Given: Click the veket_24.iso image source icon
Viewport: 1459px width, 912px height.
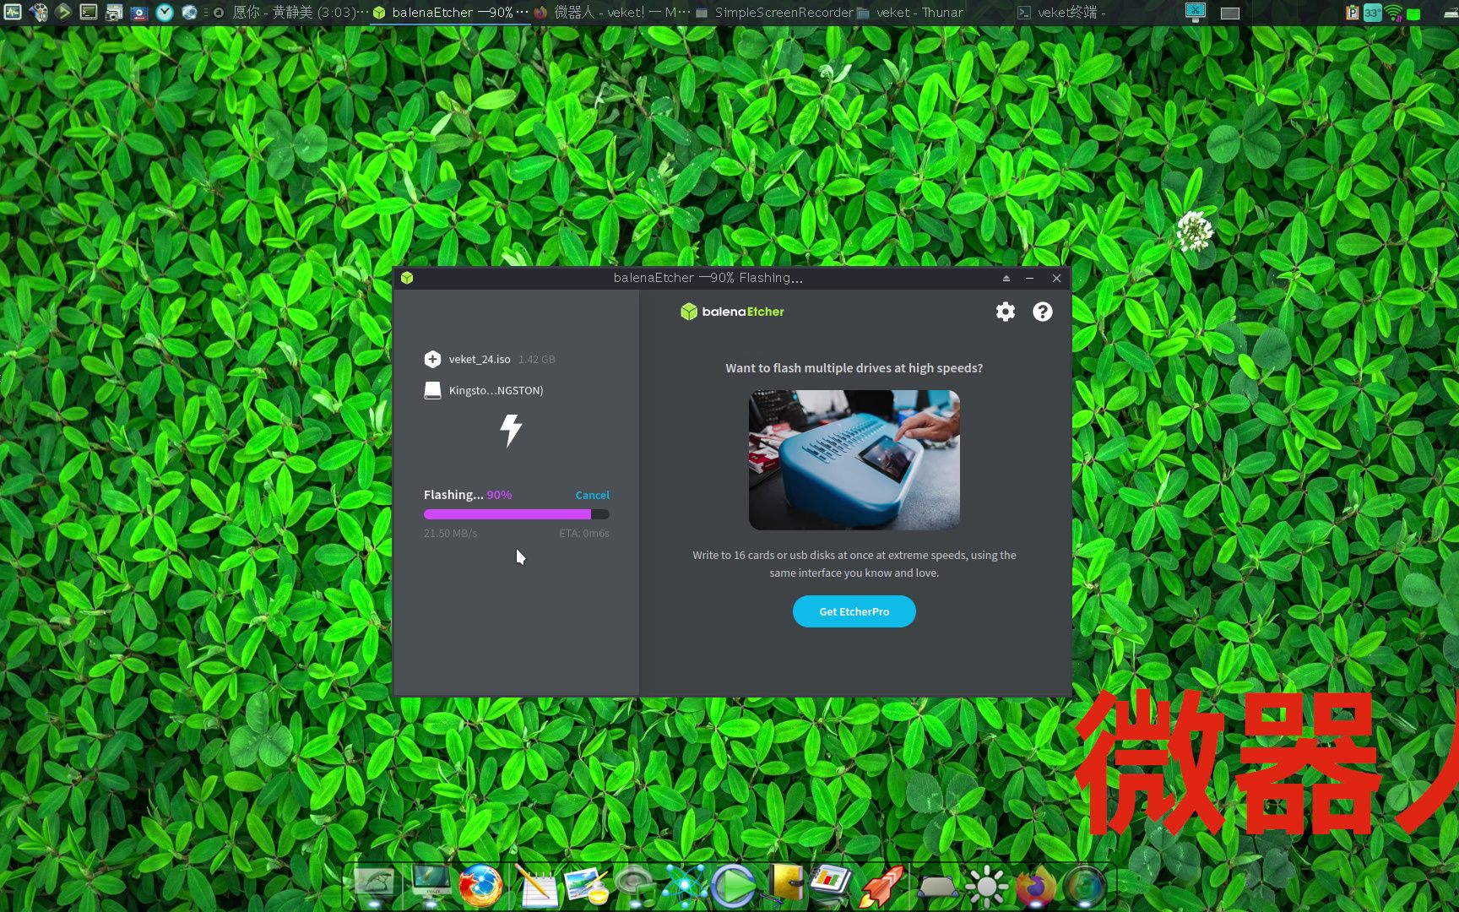Looking at the screenshot, I should pyautogui.click(x=432, y=359).
